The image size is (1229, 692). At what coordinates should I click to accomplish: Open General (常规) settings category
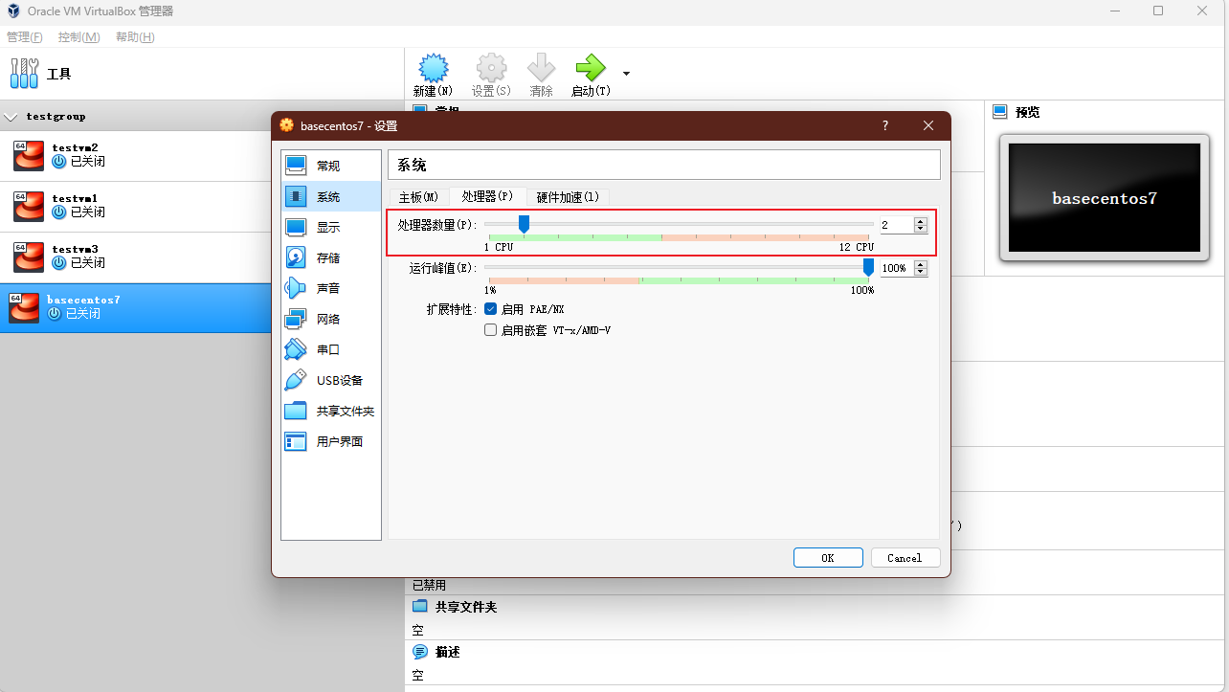click(330, 166)
